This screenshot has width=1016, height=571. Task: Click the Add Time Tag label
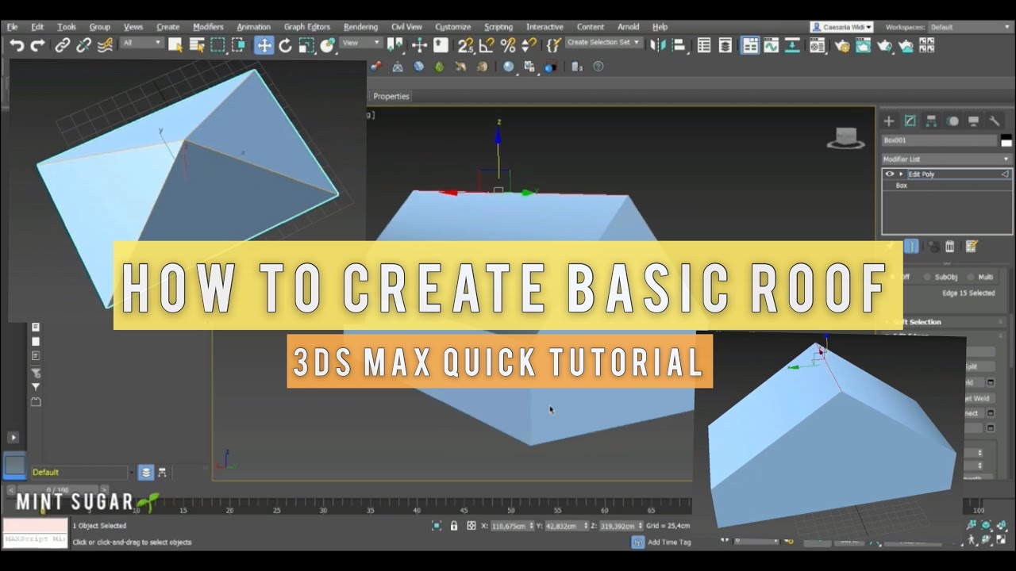point(669,542)
